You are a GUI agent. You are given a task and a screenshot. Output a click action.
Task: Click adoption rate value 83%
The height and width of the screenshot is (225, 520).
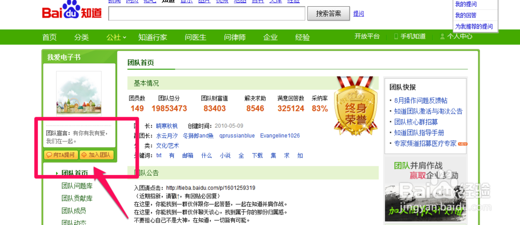click(x=320, y=108)
